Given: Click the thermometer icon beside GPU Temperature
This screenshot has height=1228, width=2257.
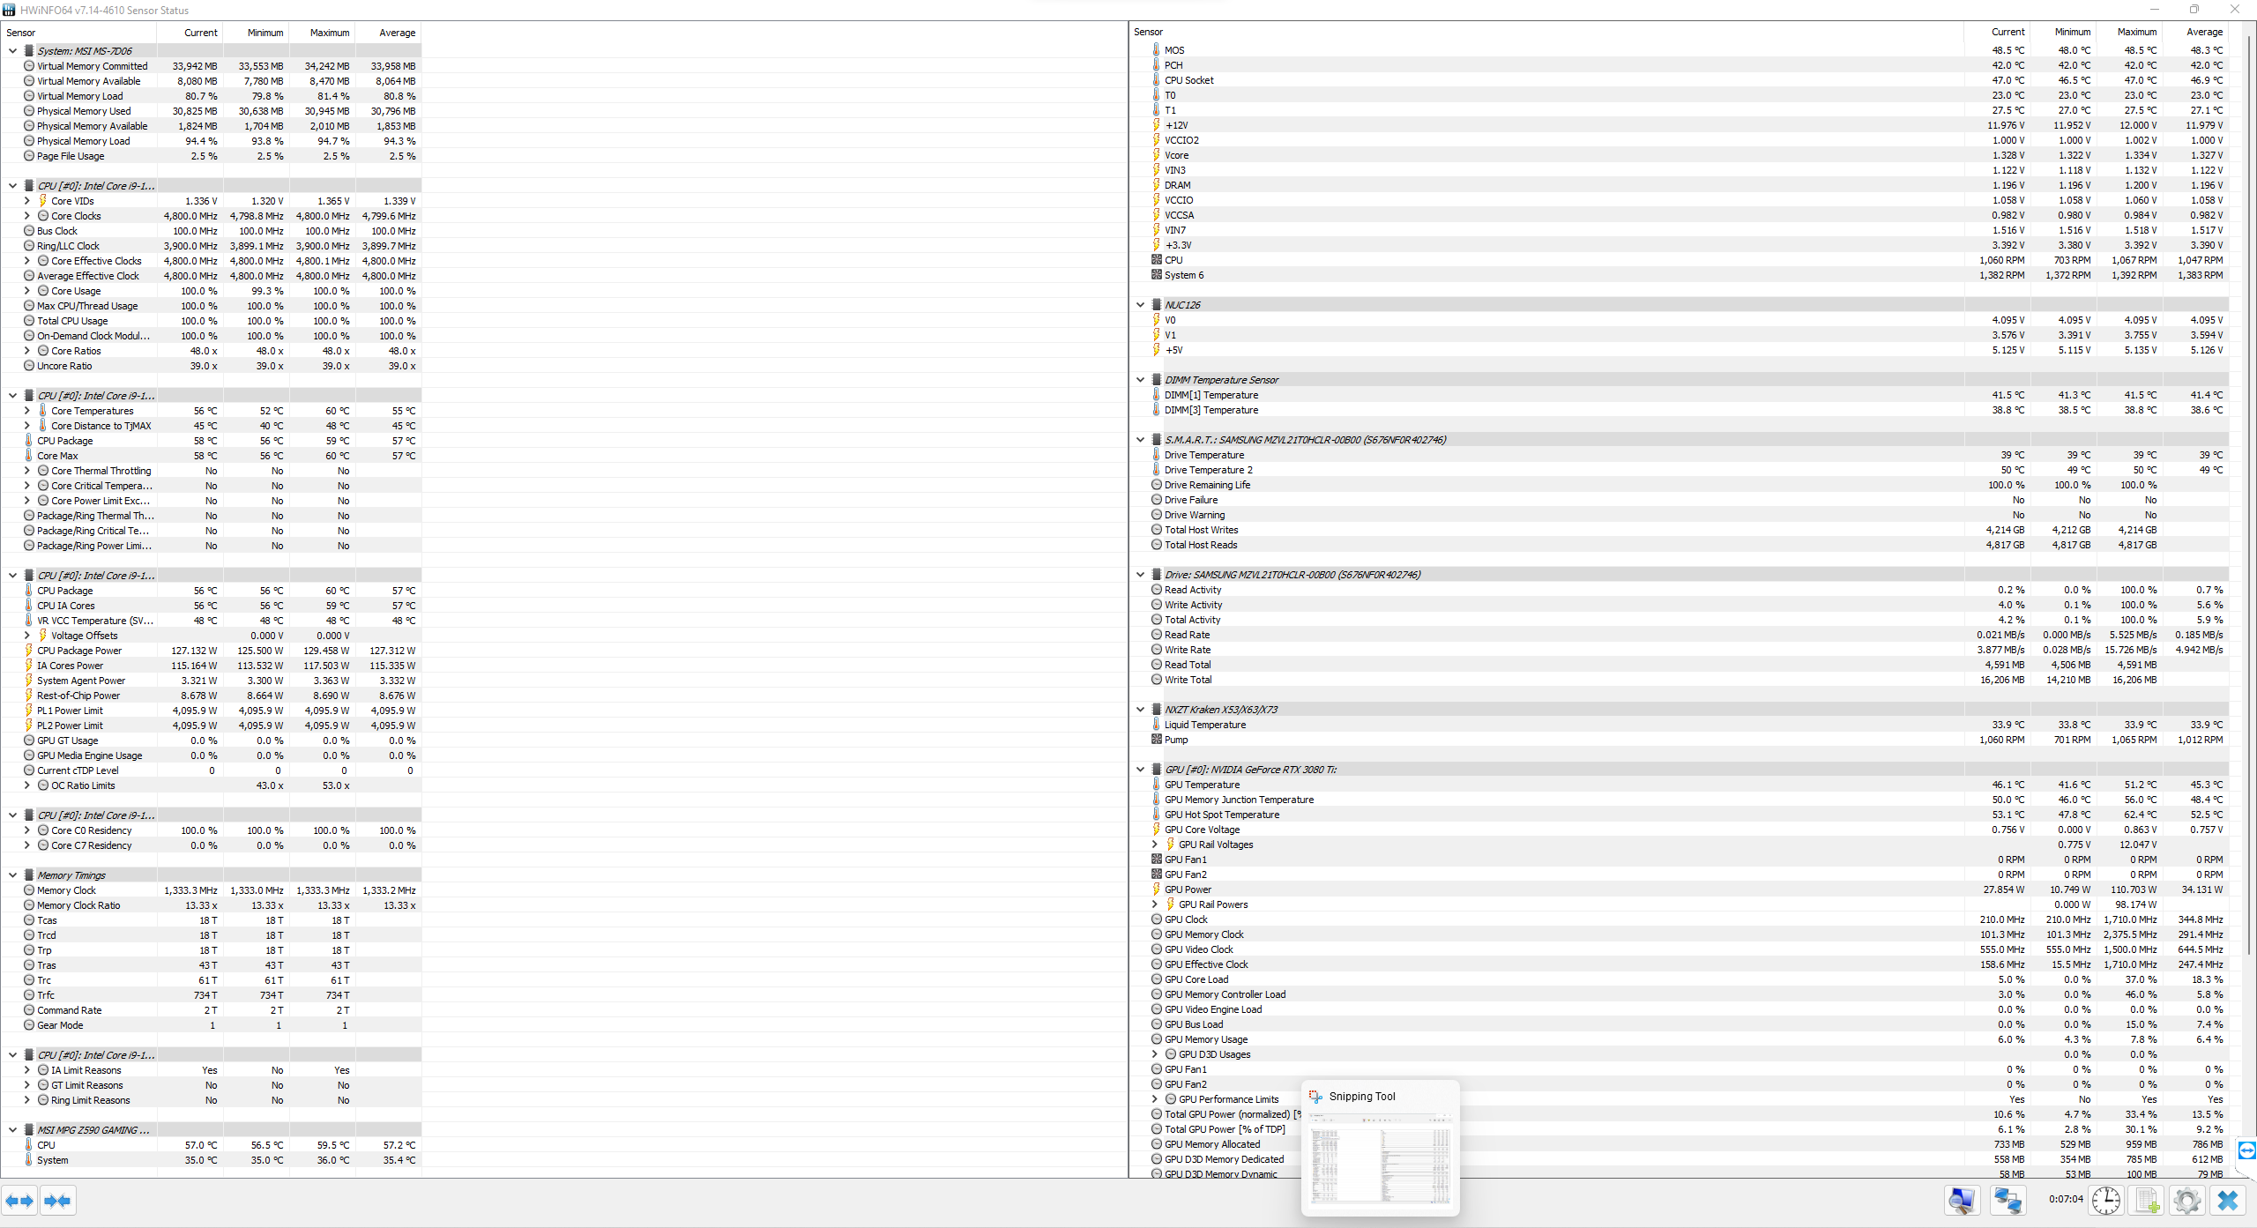Looking at the screenshot, I should click(1155, 785).
